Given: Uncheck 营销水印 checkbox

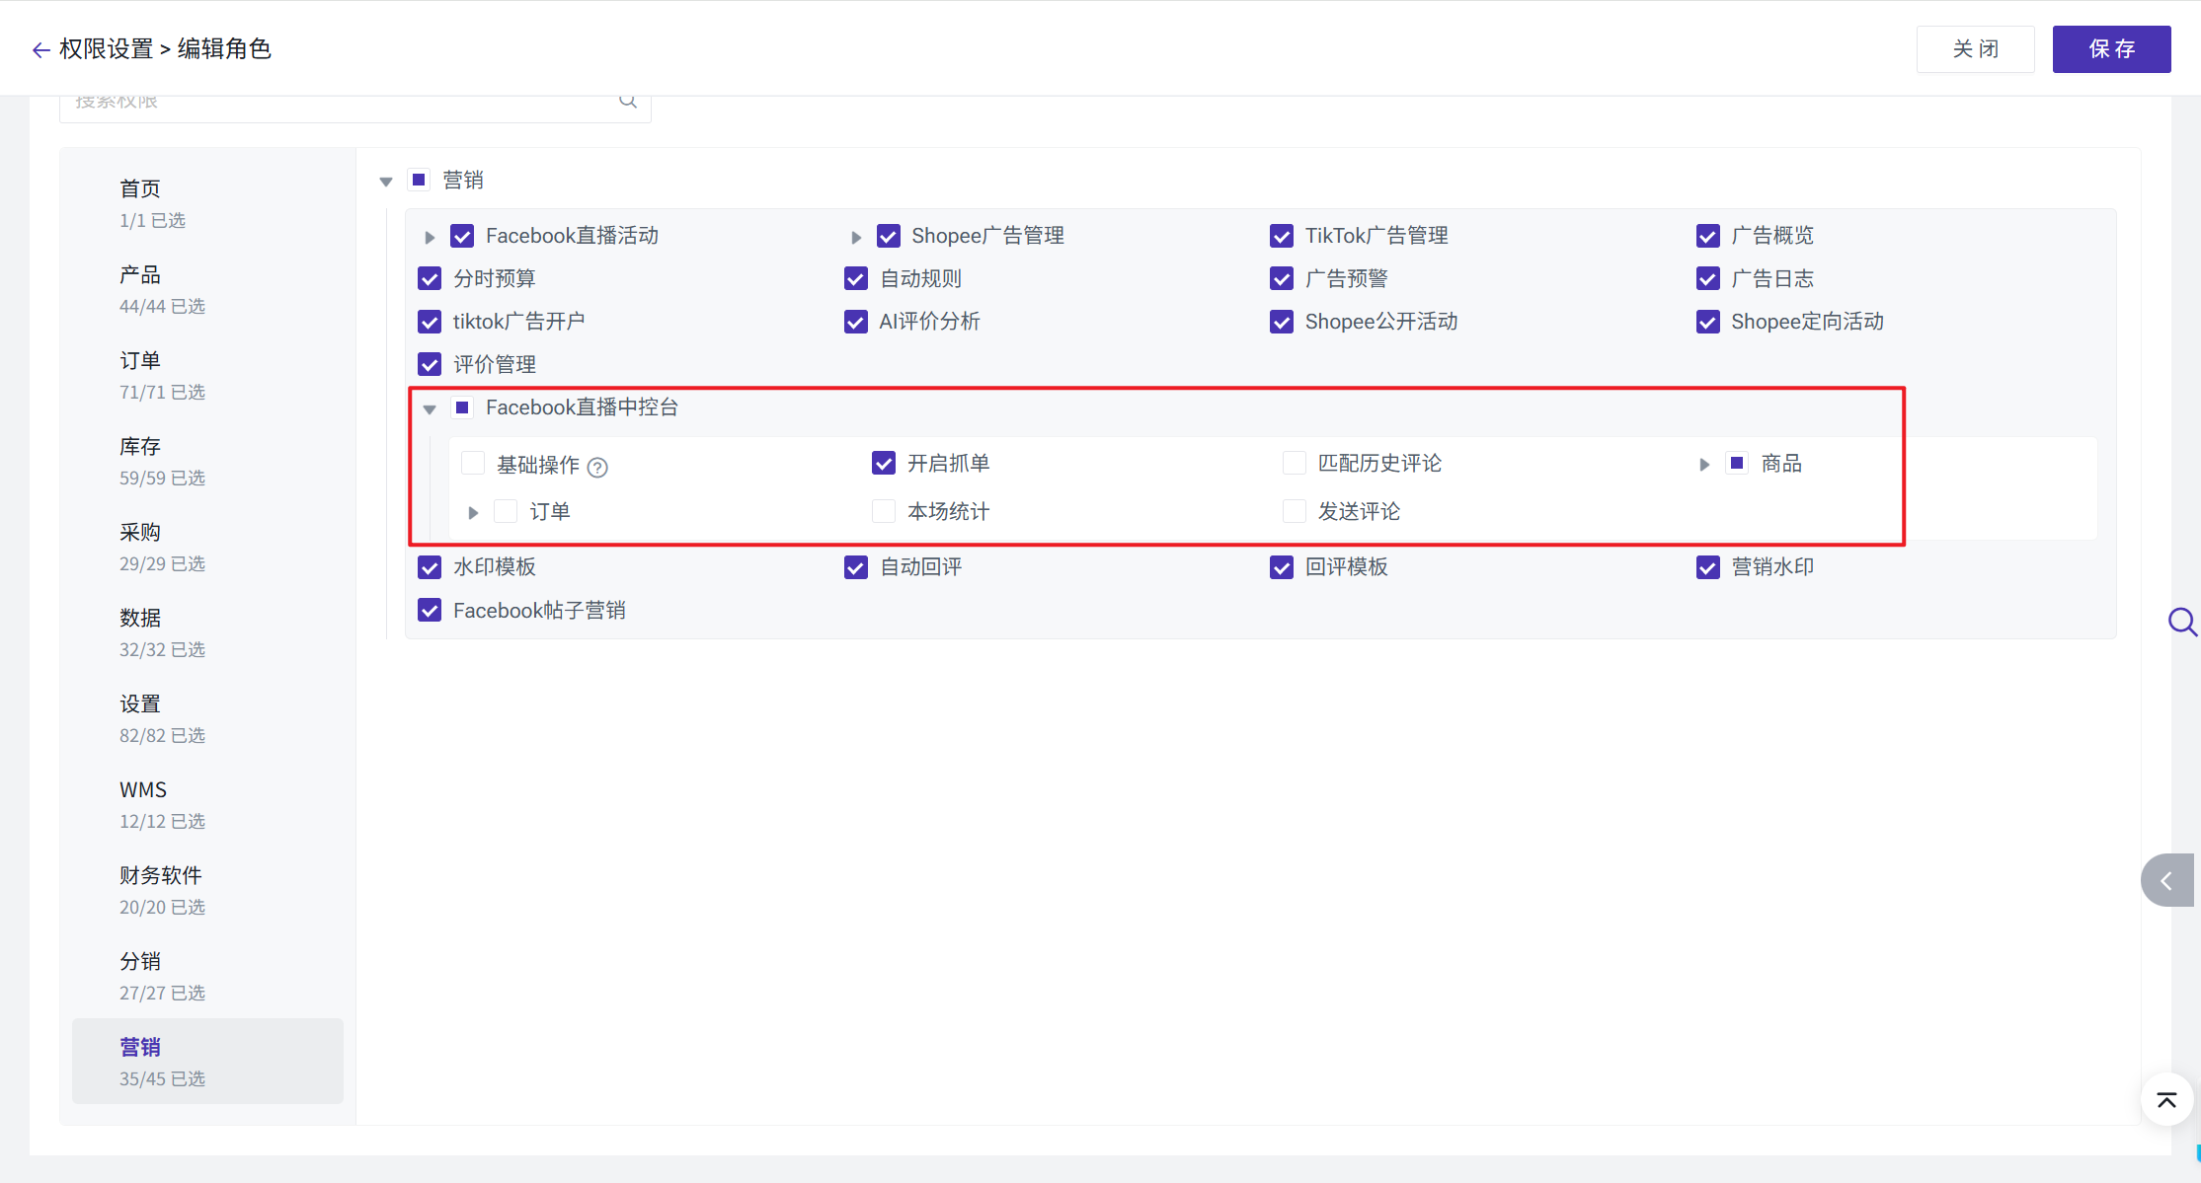Looking at the screenshot, I should pos(1708,567).
